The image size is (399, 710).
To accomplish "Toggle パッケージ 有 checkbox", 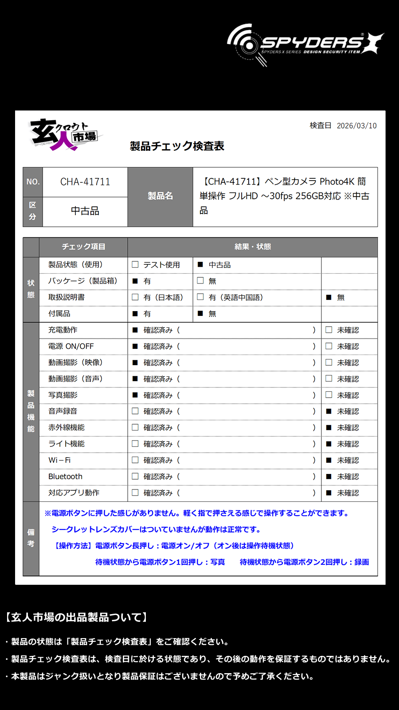I will 135,281.
